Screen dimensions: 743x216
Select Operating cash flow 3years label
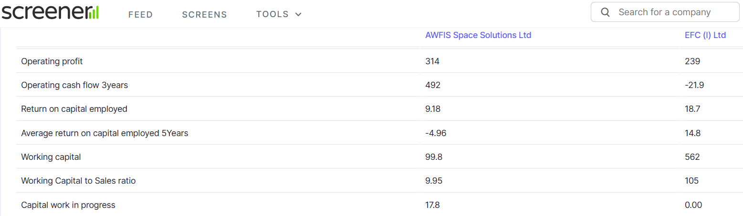tap(74, 85)
